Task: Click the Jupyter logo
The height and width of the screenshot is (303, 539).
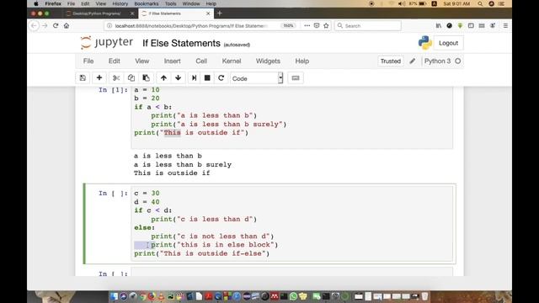Action: point(107,43)
